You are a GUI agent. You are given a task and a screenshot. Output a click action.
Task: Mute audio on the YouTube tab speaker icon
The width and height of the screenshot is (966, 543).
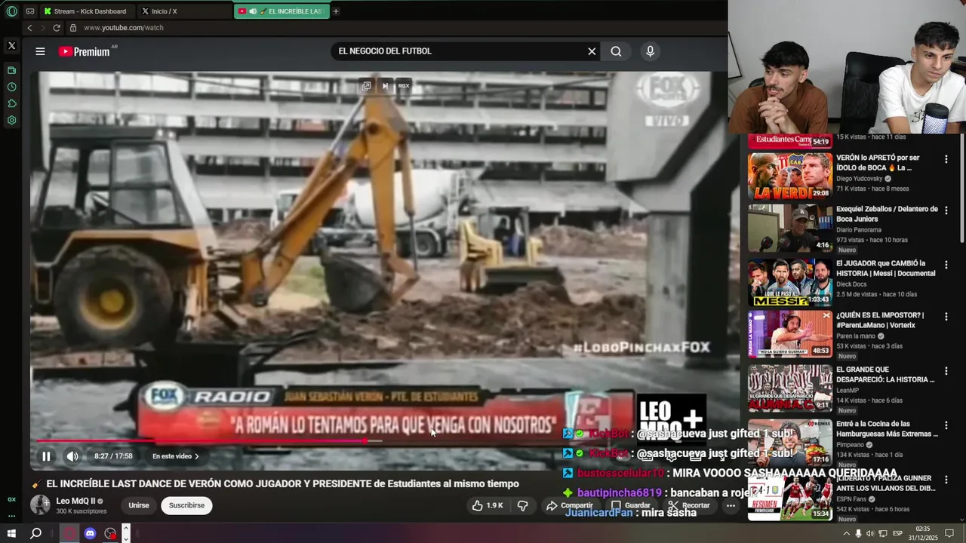tap(253, 11)
